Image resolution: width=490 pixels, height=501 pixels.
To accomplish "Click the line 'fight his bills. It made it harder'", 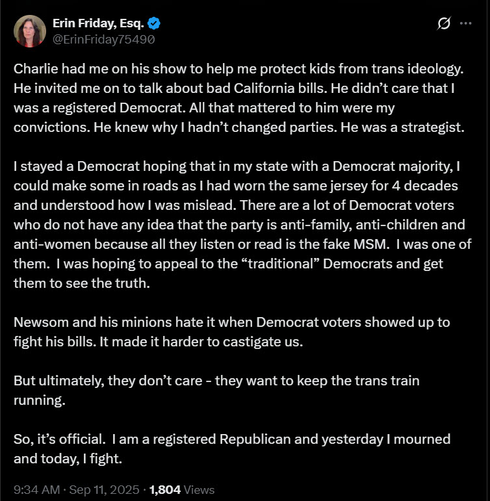I will click(x=158, y=342).
